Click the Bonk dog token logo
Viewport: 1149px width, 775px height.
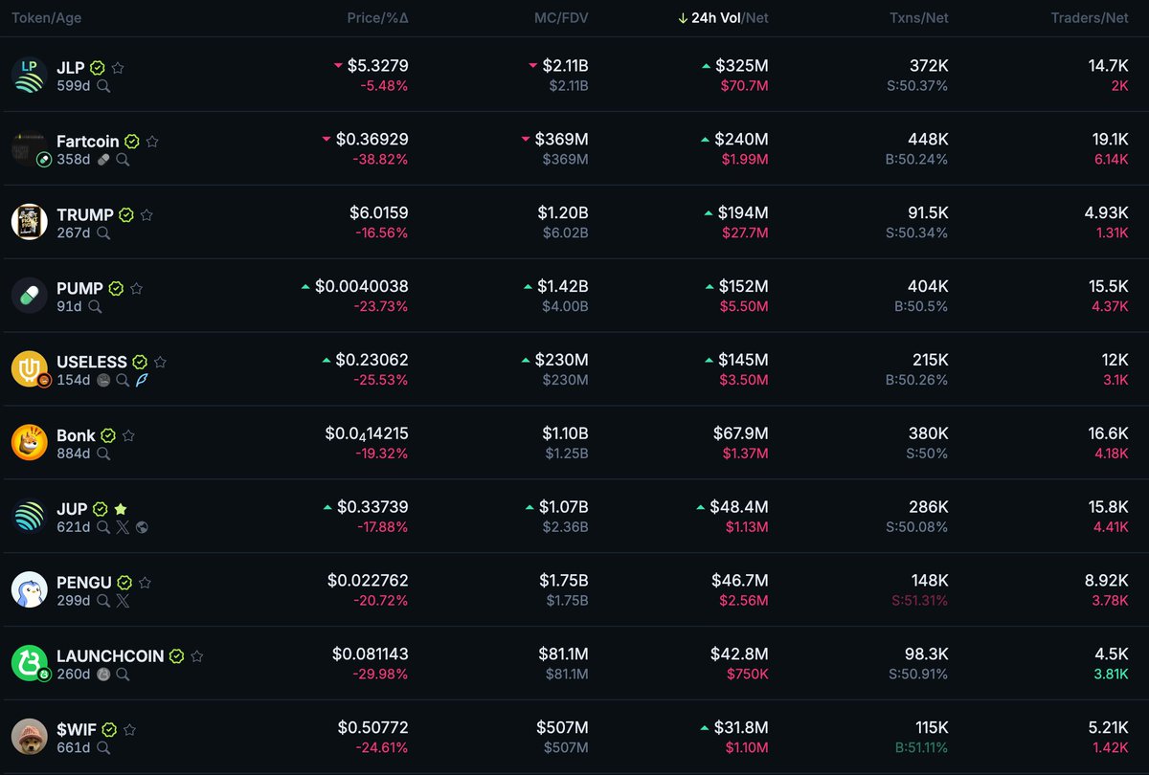pos(29,443)
